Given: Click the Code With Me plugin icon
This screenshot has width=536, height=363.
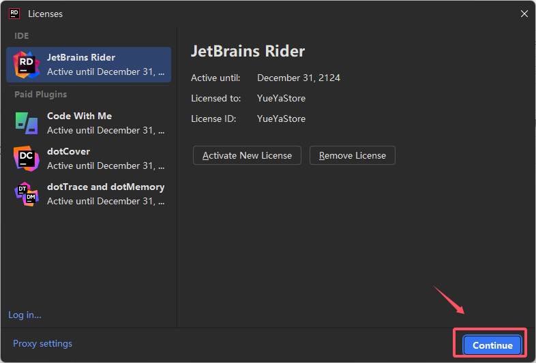Looking at the screenshot, I should pyautogui.click(x=27, y=123).
